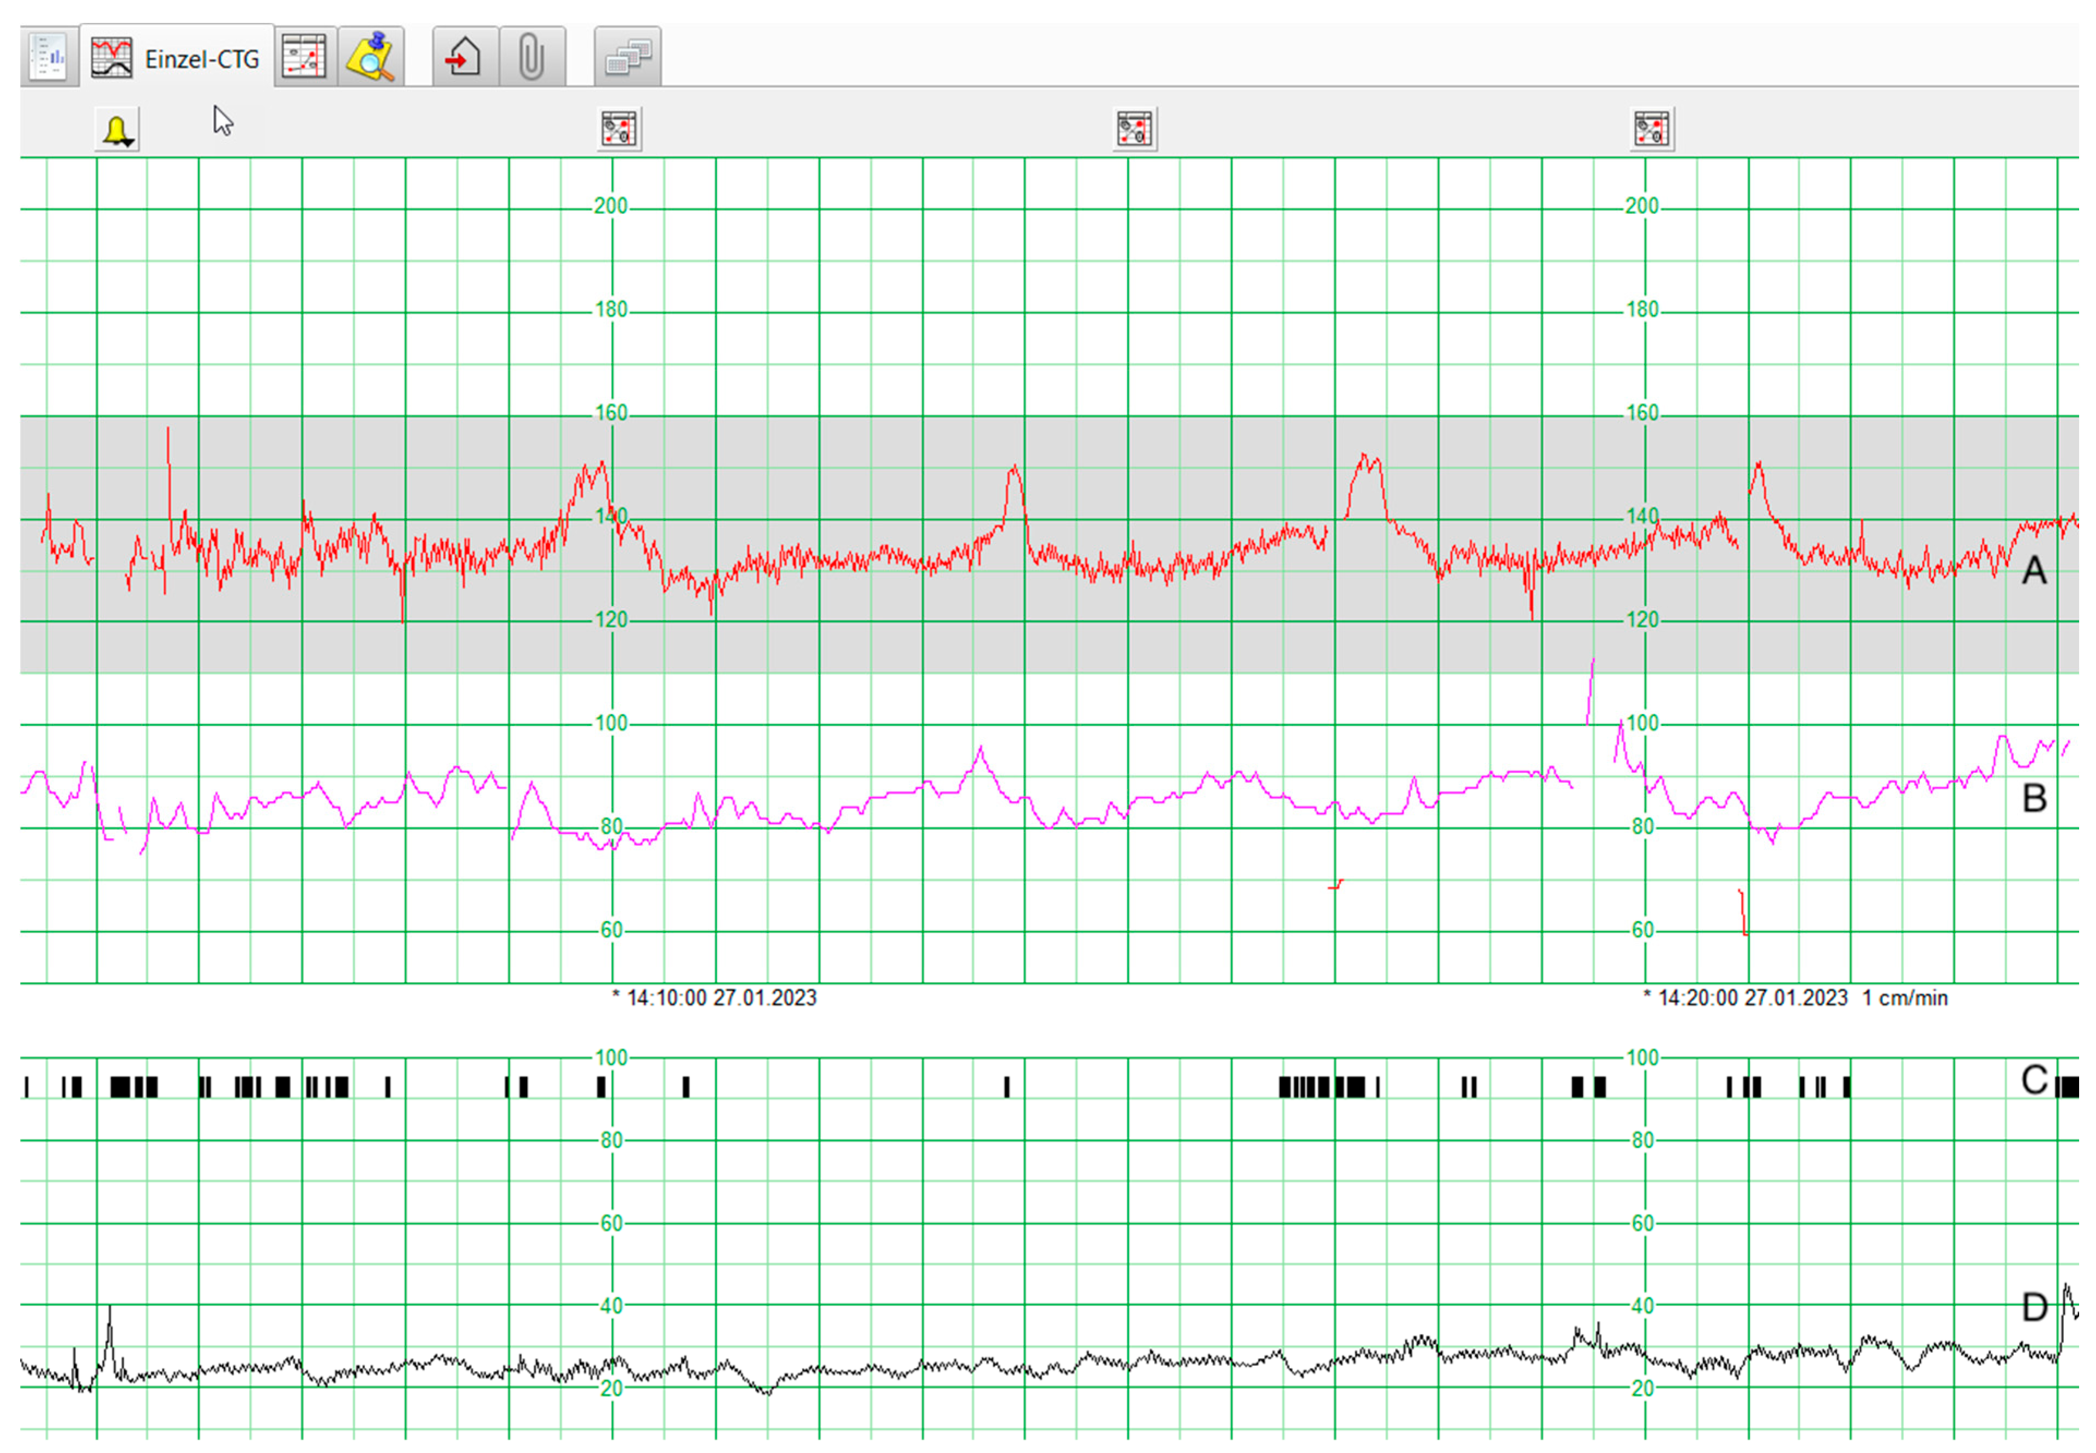Click the letter D beside contraction trace

(2034, 1308)
